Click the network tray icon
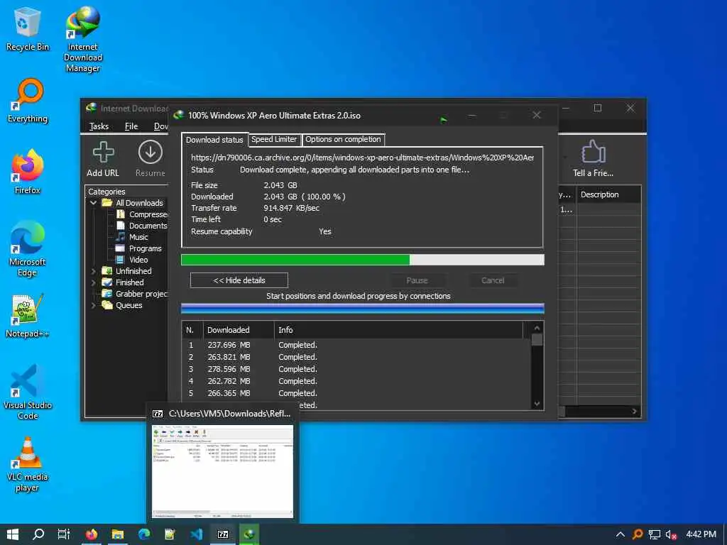The width and height of the screenshot is (727, 545). 654,534
